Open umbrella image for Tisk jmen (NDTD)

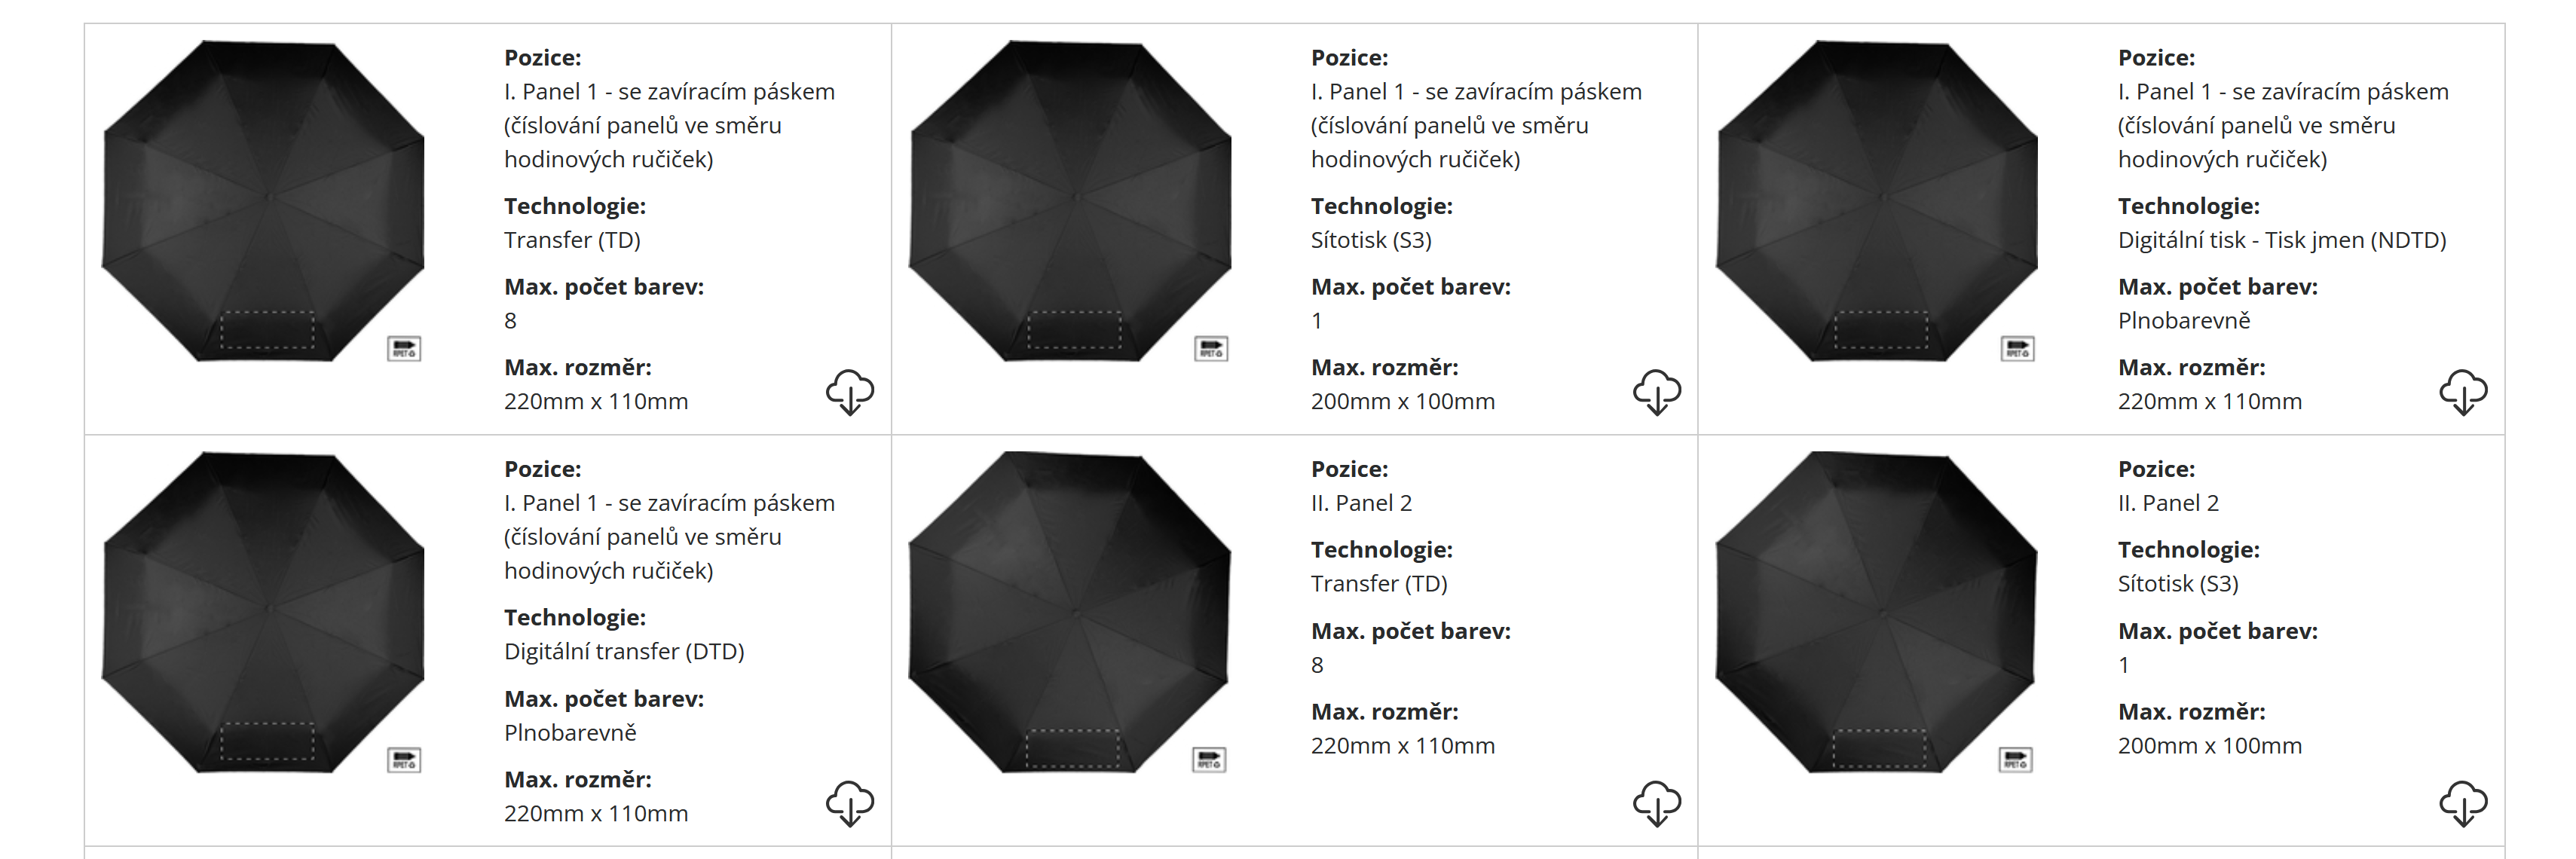pyautogui.click(x=1877, y=200)
